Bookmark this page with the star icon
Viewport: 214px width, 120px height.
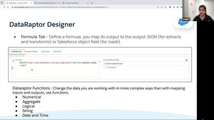pyautogui.click(x=166, y=7)
